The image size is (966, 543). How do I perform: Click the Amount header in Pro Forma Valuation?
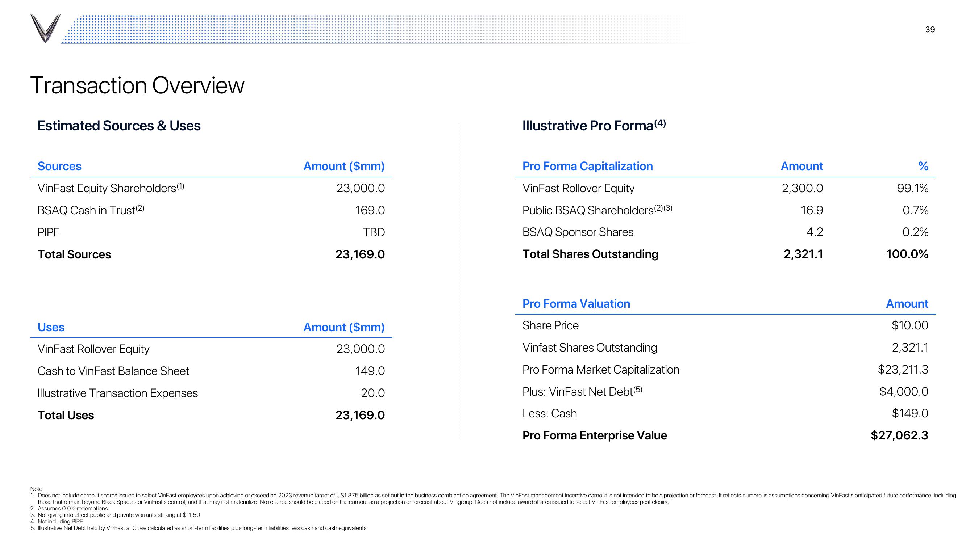pyautogui.click(x=907, y=304)
